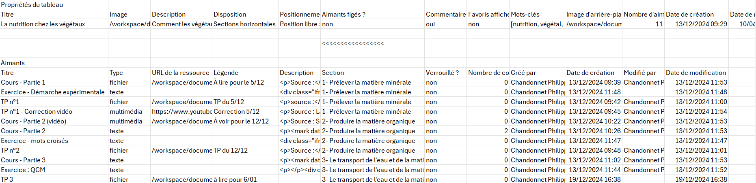The image size is (756, 183).
Task: Click the "Aimants figés ?" column header
Action: pyautogui.click(x=343, y=15)
